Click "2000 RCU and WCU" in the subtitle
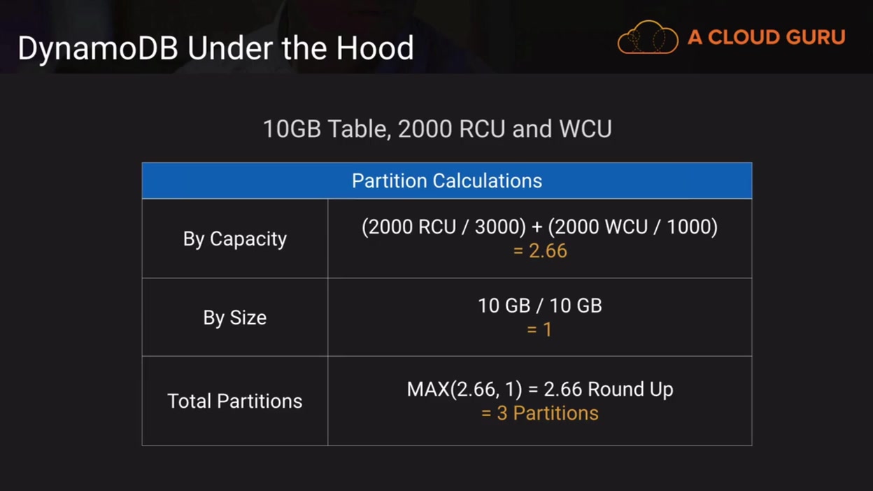Screen dimensions: 873x491 504,129
